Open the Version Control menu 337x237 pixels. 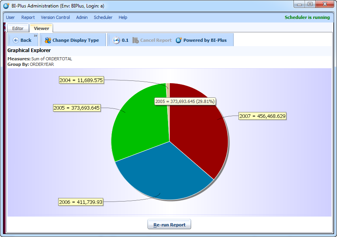coord(55,17)
